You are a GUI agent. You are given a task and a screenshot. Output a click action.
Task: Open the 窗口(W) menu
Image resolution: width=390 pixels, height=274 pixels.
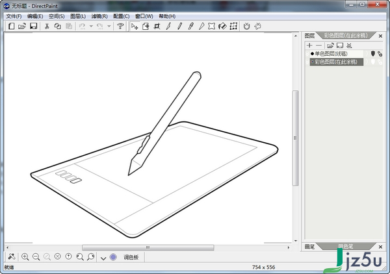point(144,16)
